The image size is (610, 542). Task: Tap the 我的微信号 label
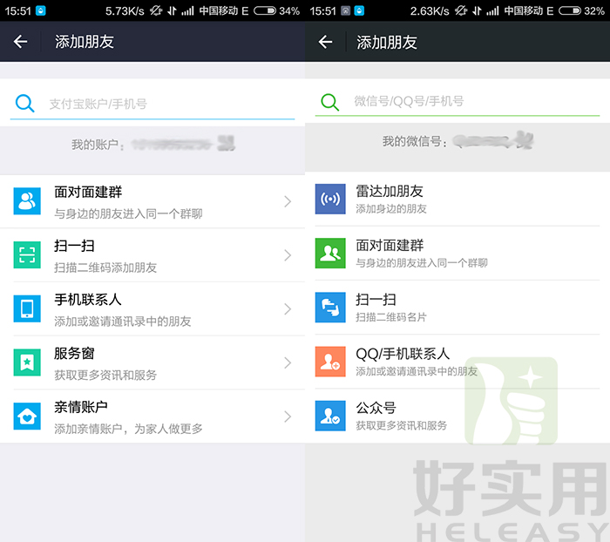415,141
